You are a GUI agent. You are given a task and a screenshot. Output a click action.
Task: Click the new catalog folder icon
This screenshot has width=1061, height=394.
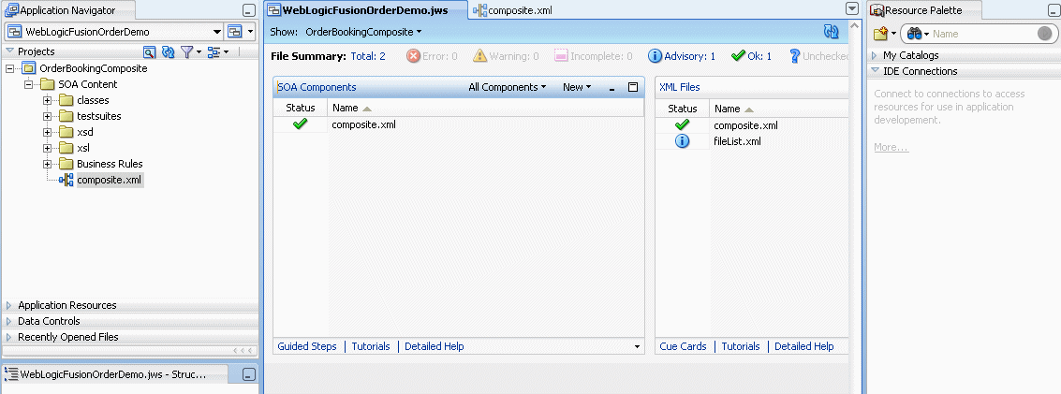click(881, 34)
